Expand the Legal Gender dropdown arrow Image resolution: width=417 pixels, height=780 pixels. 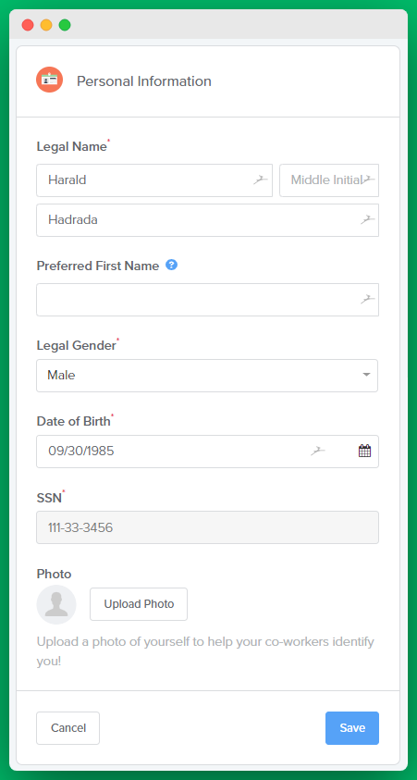pos(366,375)
